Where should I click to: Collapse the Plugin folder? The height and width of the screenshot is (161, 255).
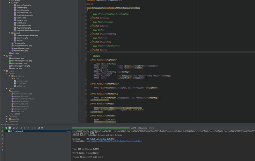pyautogui.click(x=10, y=3)
